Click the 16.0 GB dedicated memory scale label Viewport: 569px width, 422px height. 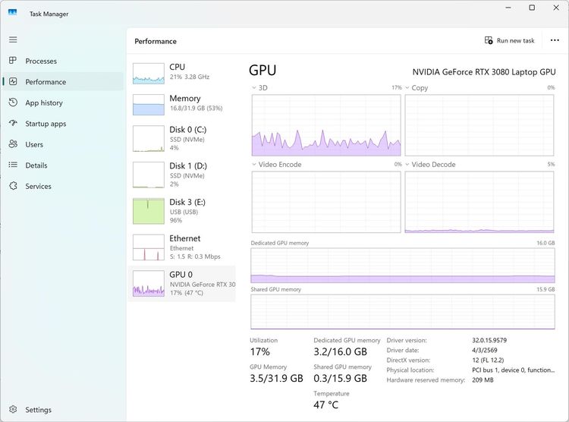point(545,243)
